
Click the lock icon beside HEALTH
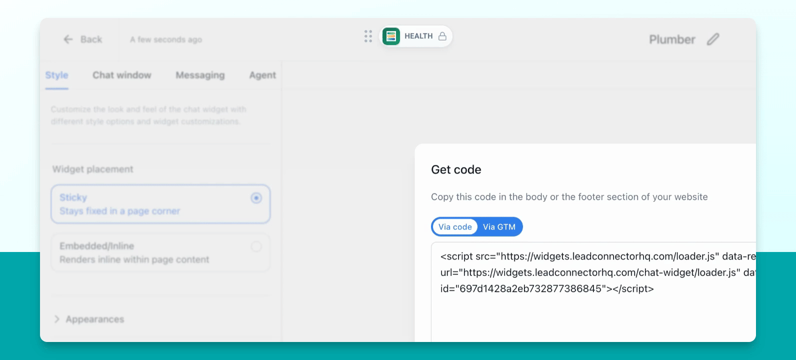click(x=442, y=36)
